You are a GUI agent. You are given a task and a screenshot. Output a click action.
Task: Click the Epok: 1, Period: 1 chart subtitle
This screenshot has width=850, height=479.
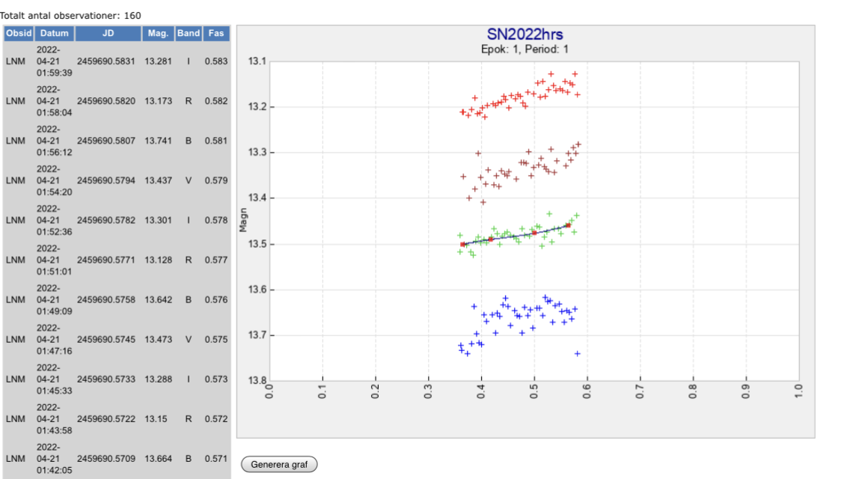point(525,49)
